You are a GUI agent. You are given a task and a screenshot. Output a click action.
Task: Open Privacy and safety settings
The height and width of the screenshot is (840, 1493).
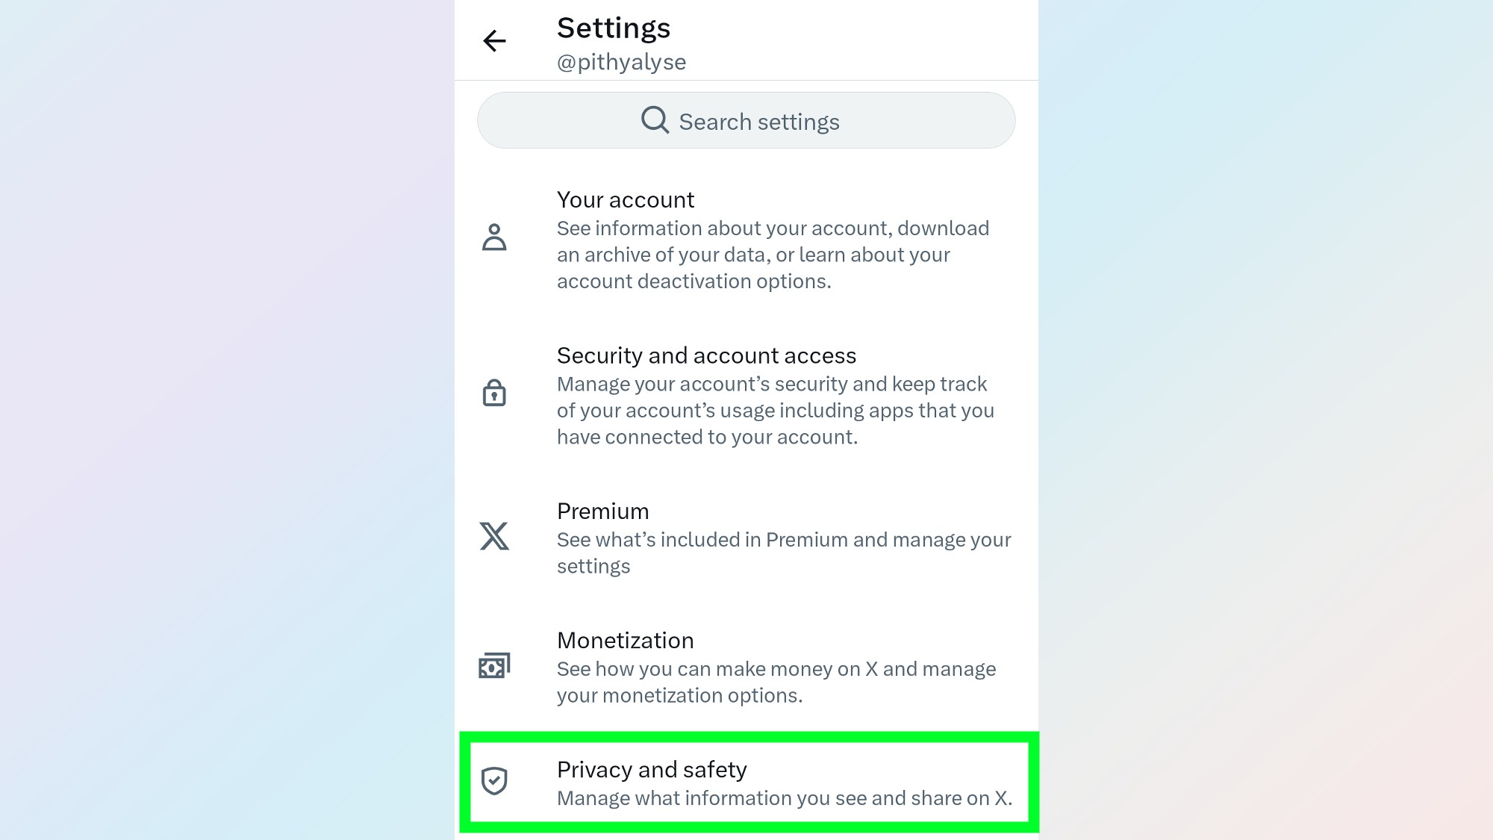point(746,782)
